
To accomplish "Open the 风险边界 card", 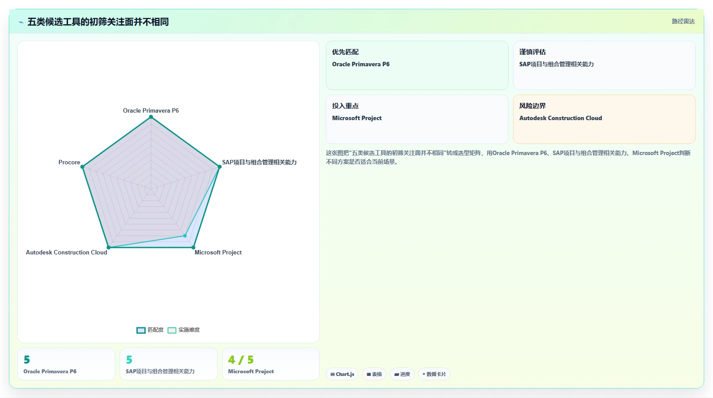I will [604, 119].
